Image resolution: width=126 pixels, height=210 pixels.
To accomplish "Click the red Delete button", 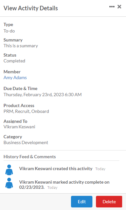I will pos(109,202).
